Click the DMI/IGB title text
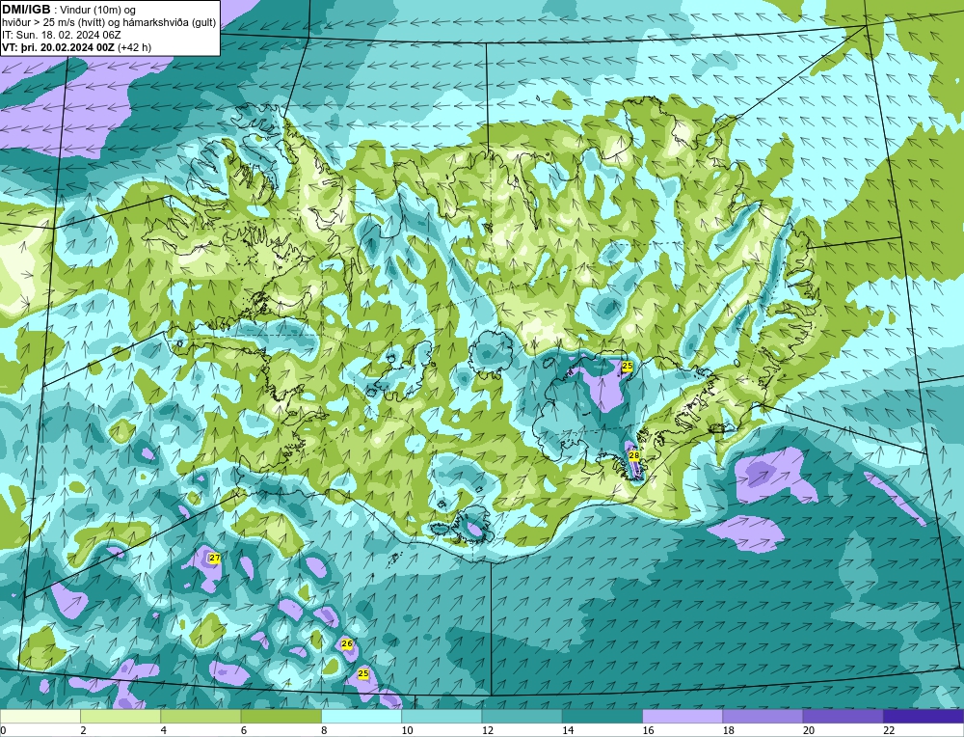964x737 pixels. (x=26, y=10)
